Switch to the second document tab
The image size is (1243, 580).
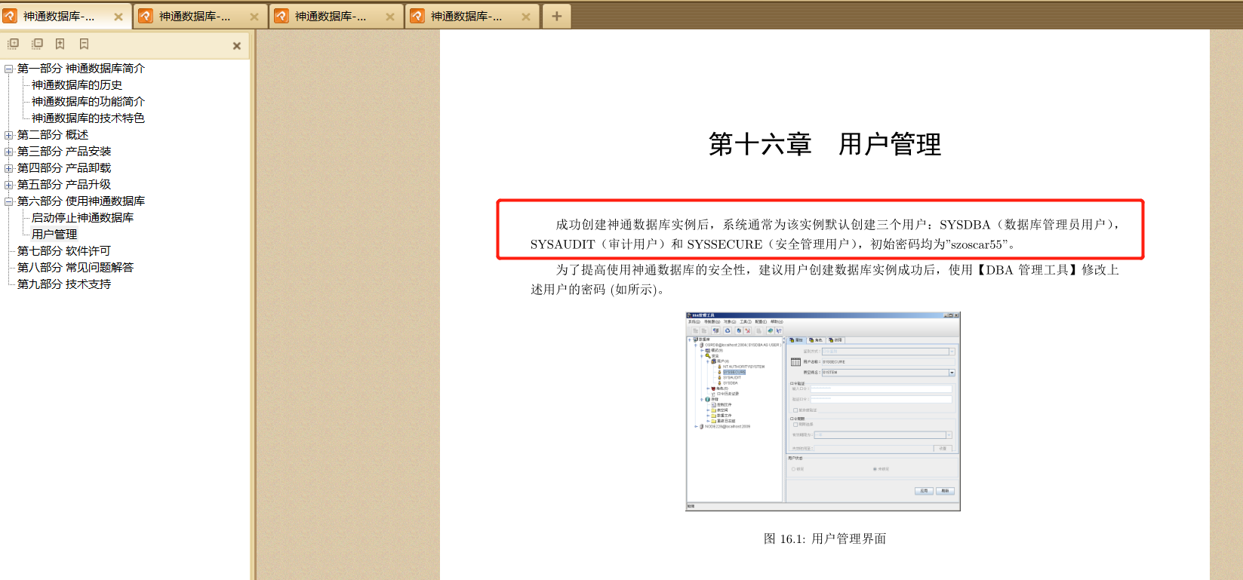(194, 17)
